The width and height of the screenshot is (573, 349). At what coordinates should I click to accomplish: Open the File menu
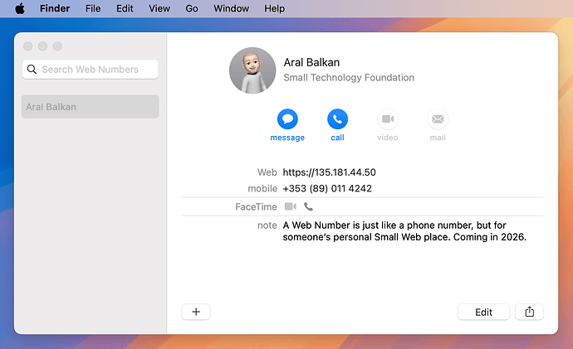(x=93, y=8)
